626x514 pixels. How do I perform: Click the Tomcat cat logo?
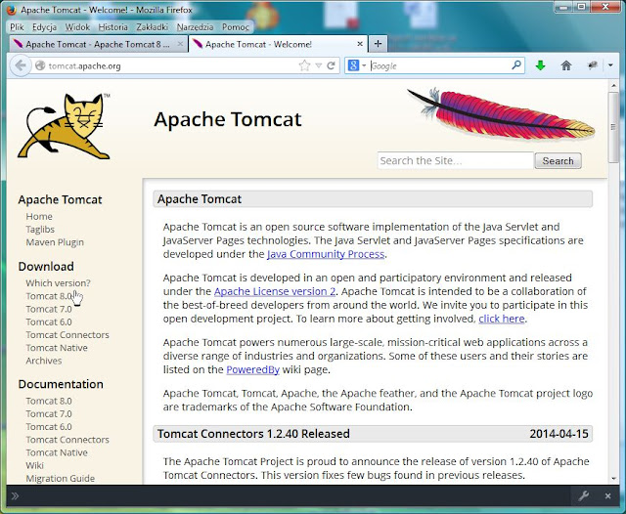[64, 126]
